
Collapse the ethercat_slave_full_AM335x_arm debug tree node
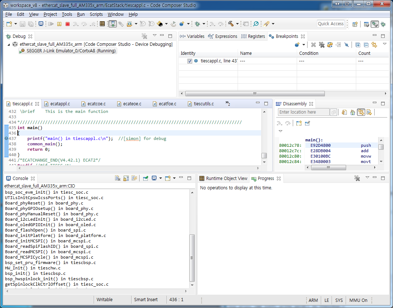[x=9, y=44]
